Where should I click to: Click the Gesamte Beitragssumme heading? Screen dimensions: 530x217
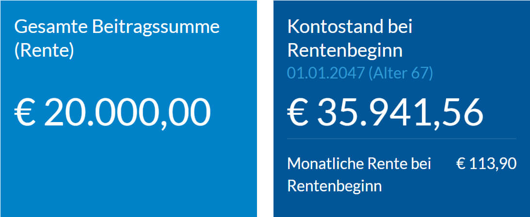[x=117, y=27]
